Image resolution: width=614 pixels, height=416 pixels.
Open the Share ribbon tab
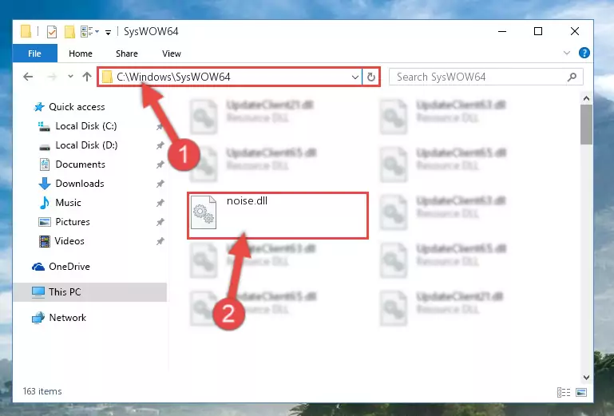126,53
